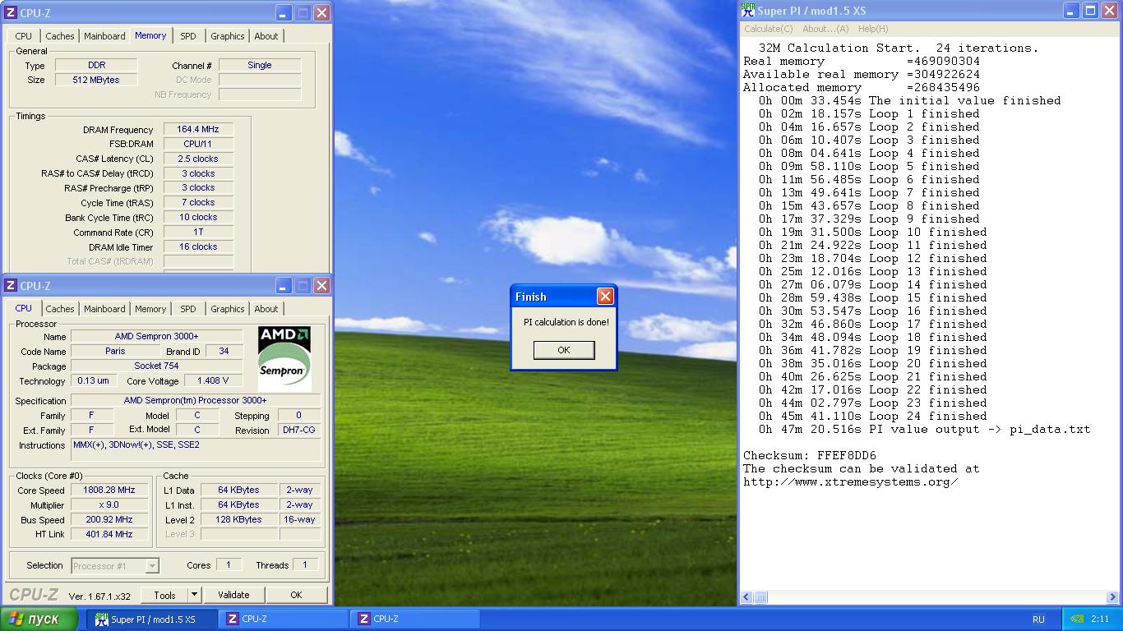1123x631 pixels.
Task: Click the Revision field DH7-CG
Action: point(298,431)
